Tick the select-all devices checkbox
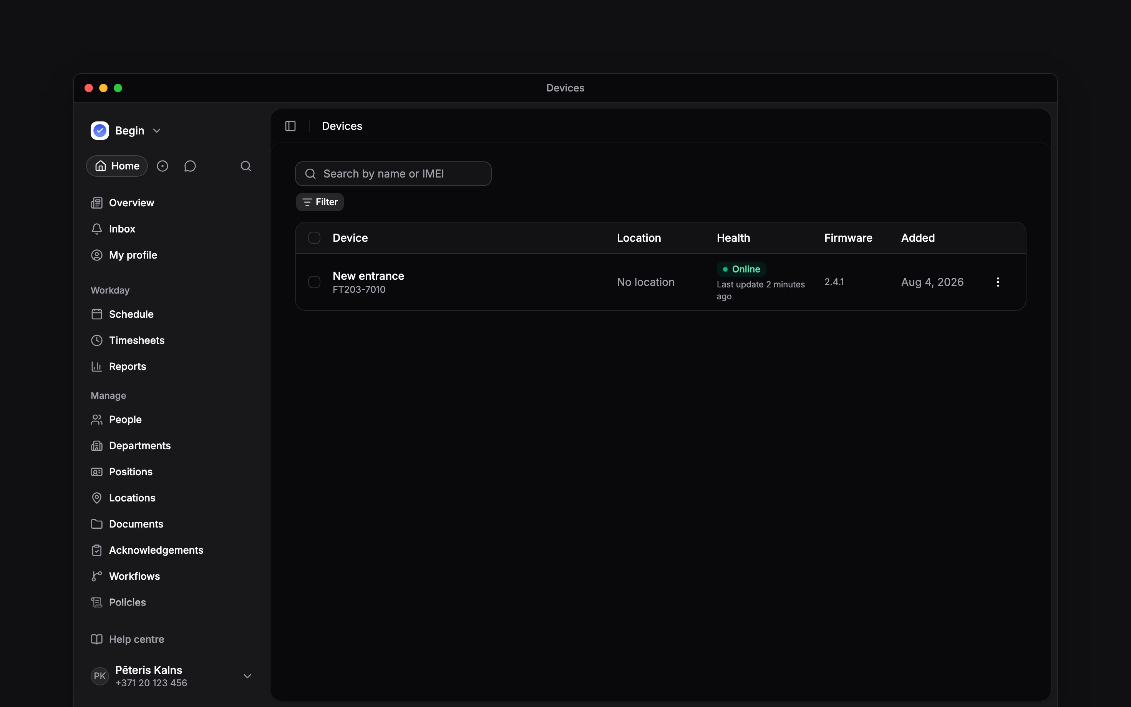1131x707 pixels. coord(314,238)
